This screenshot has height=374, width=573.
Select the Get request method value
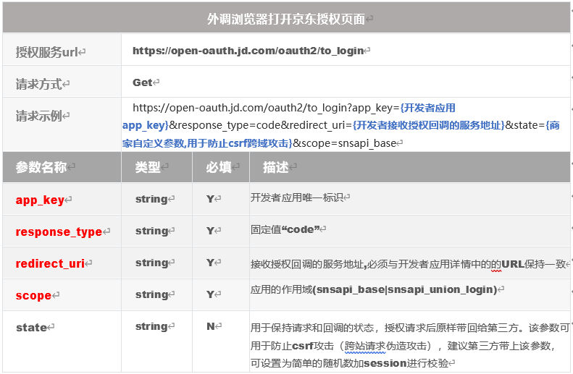(143, 83)
